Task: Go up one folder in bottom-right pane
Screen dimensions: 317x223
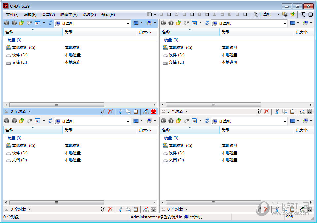Action: (179, 121)
